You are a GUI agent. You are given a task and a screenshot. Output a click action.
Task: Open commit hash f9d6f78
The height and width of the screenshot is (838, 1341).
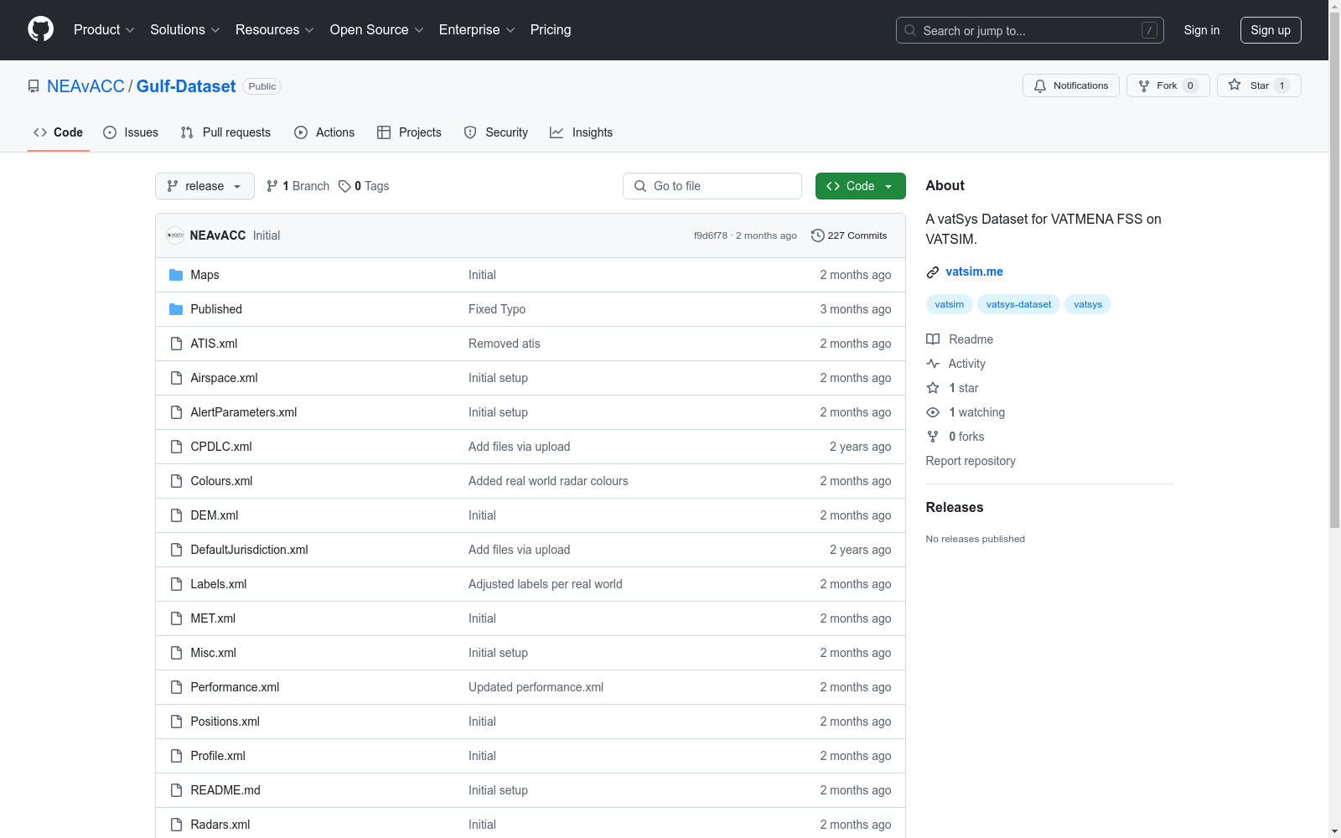coord(710,235)
